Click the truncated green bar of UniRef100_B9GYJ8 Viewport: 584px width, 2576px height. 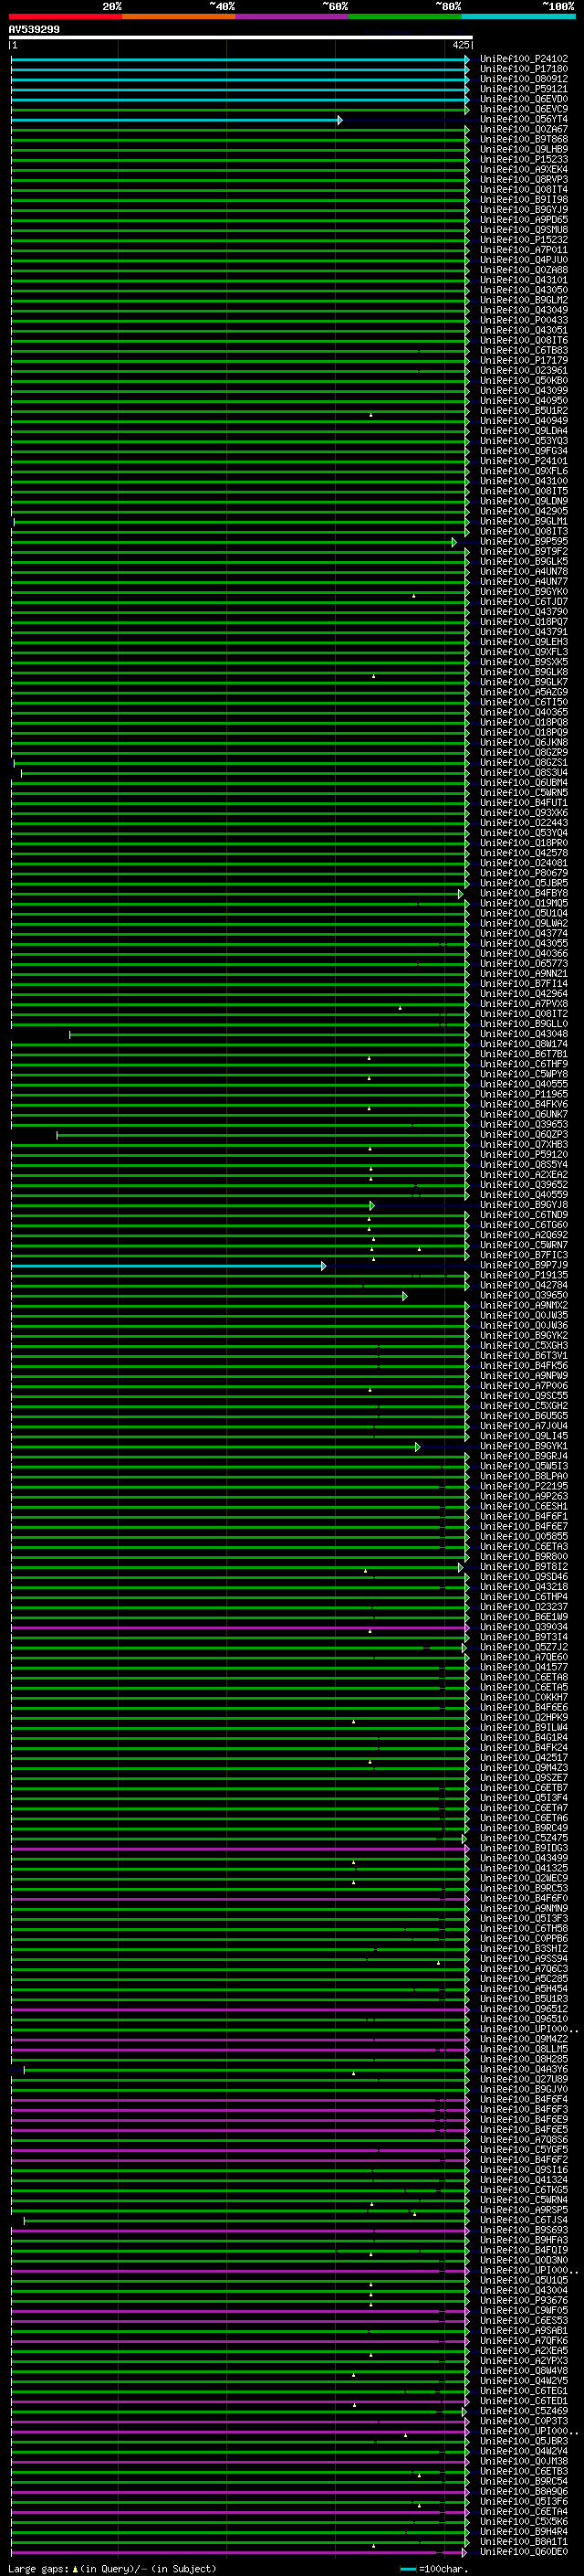click(193, 1206)
